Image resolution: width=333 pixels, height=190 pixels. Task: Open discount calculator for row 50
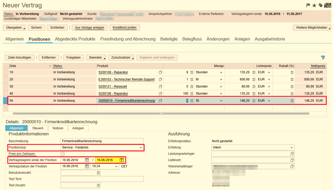(292, 101)
